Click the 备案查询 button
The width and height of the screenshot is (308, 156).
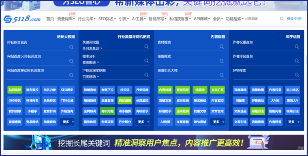tap(15, 122)
